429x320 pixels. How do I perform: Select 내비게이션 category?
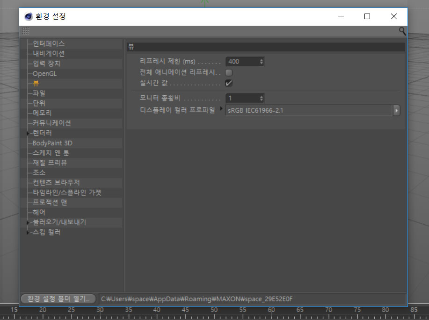tap(49, 54)
